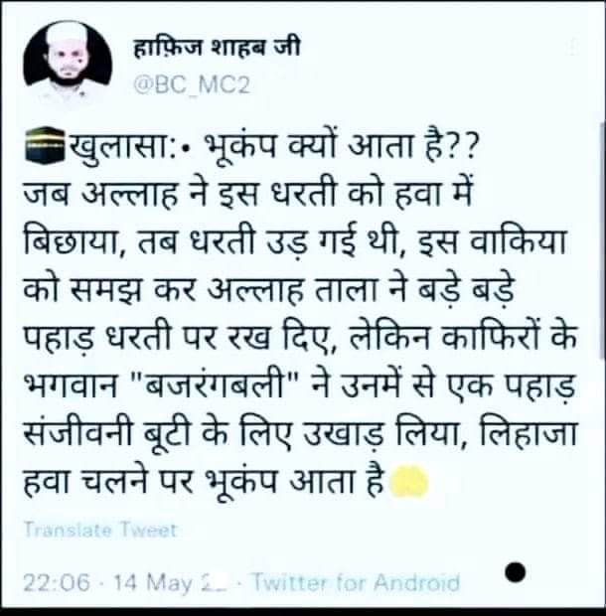Click the yellow emoji ending the tweet
The height and width of the screenshot is (616, 606).
click(408, 482)
